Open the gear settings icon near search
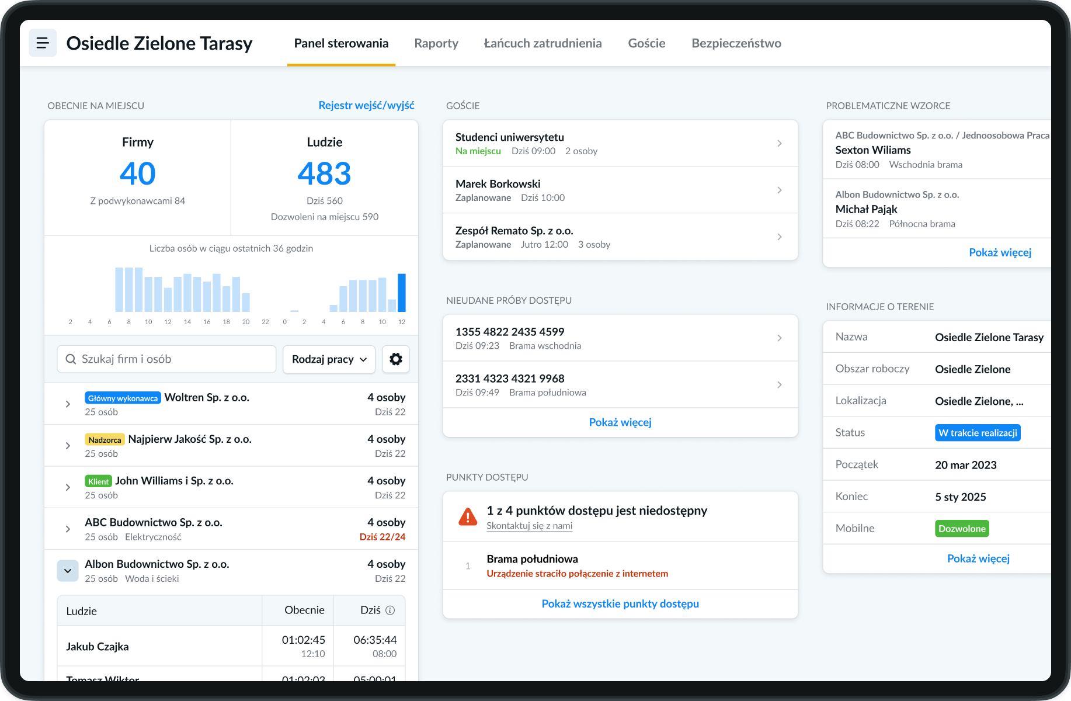The image size is (1071, 701). click(x=396, y=359)
